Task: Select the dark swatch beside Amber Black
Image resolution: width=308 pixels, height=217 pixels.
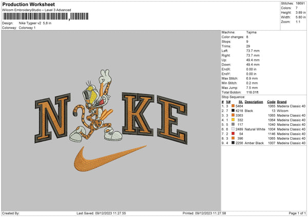Action: [x=233, y=143]
